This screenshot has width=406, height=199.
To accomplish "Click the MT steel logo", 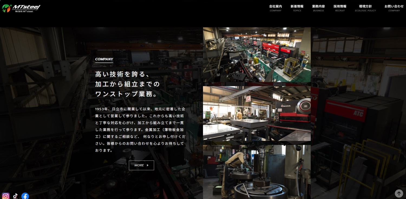I will [21, 8].
